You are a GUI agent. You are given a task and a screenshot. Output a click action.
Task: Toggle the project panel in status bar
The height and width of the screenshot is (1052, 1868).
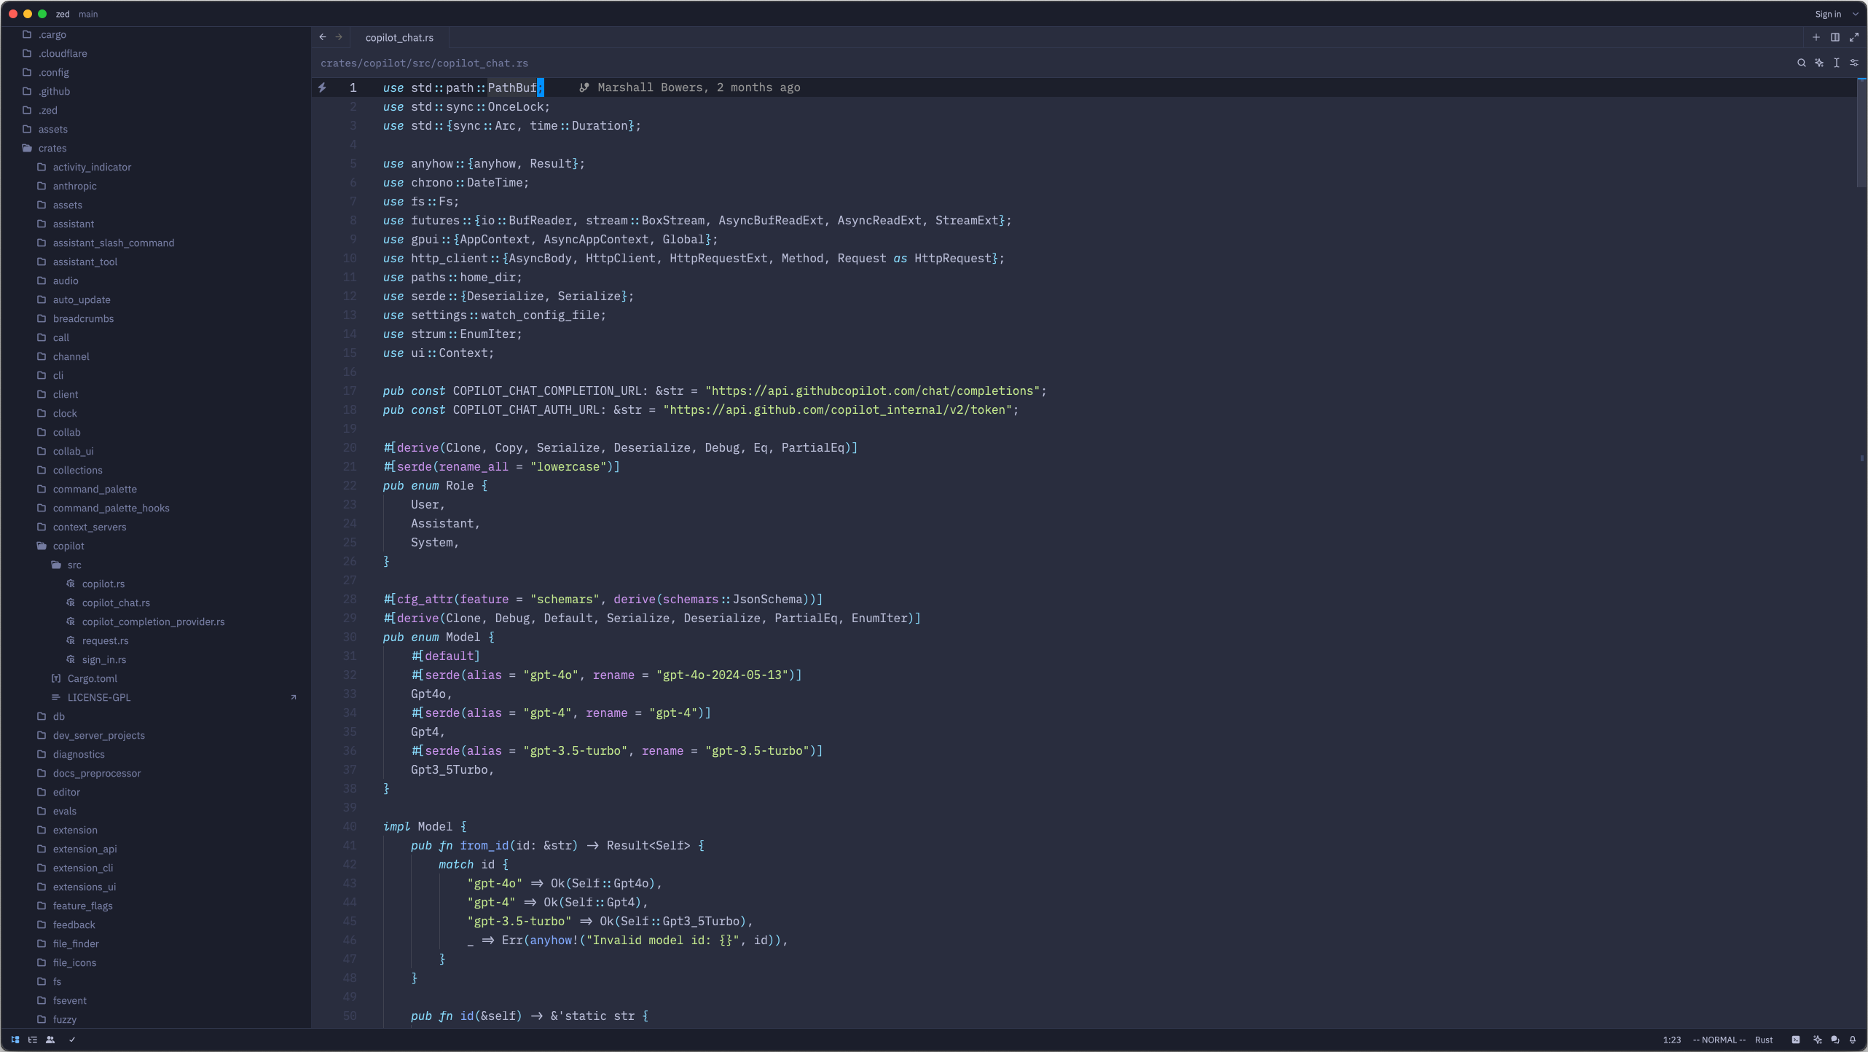pos(15,1040)
